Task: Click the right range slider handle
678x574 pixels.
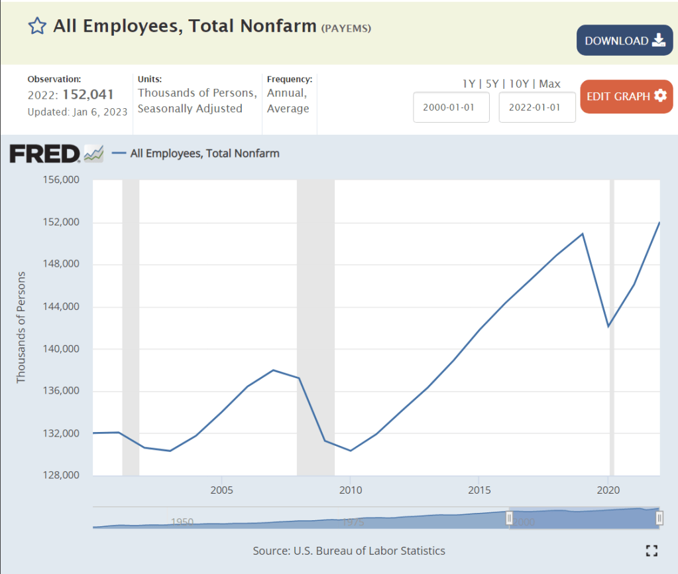Action: [x=659, y=518]
